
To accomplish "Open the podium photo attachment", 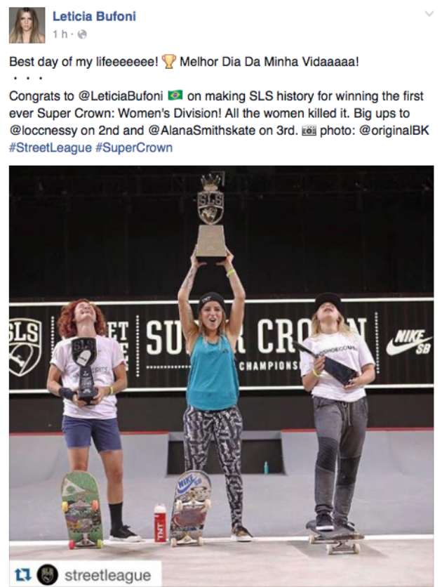I will (x=222, y=376).
